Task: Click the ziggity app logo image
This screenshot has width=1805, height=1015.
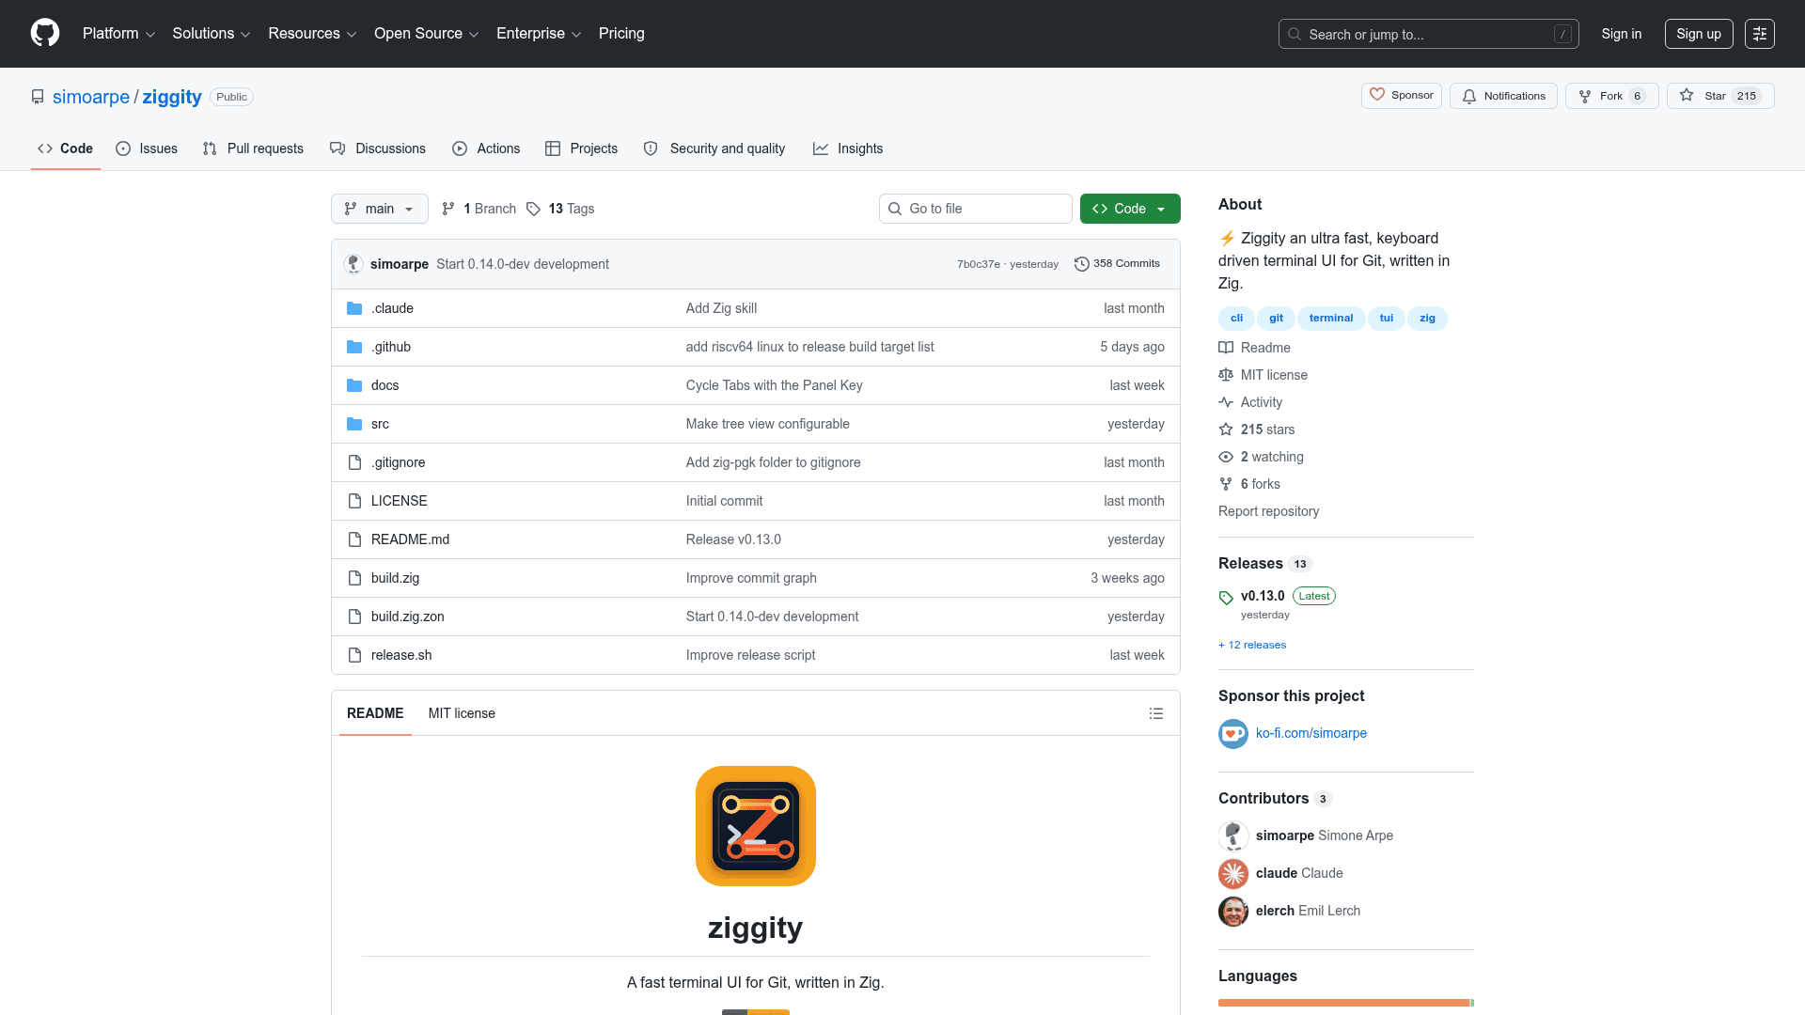Action: [755, 826]
